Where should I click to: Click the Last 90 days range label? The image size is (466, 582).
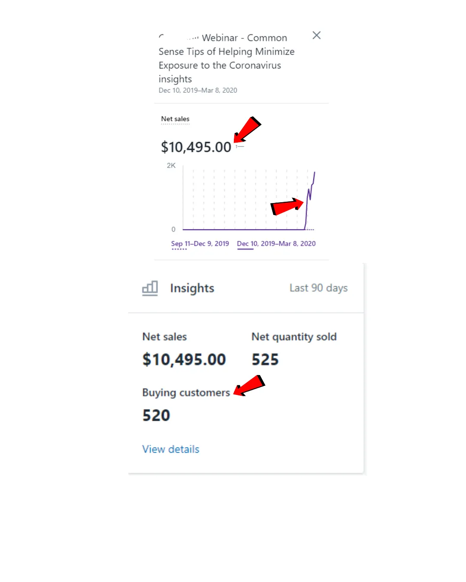pyautogui.click(x=318, y=288)
